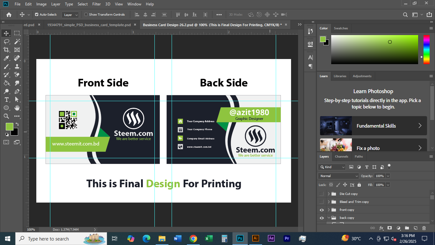Open the Image menu
Image resolution: width=435 pixels, height=245 pixels.
(41, 4)
